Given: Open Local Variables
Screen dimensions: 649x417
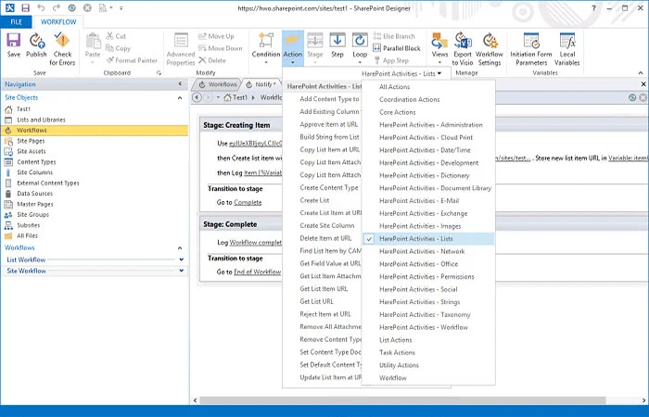Looking at the screenshot, I should 567,49.
